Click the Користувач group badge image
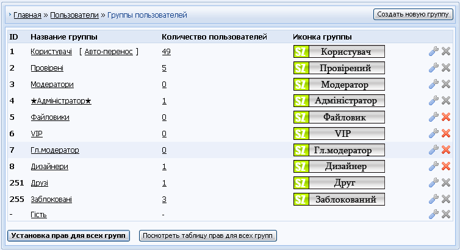This screenshot has width=460, height=250. [x=339, y=52]
